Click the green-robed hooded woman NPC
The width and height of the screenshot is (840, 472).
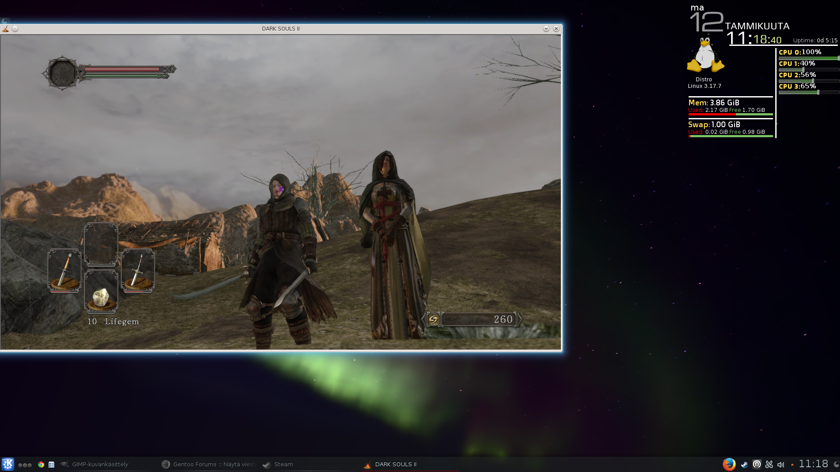pos(392,245)
